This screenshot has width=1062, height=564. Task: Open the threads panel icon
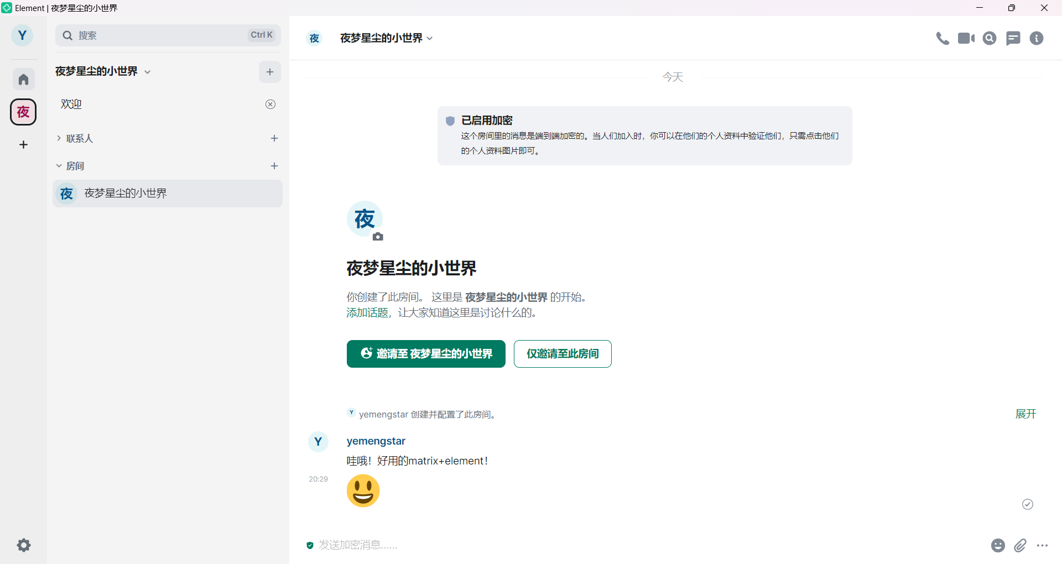(1013, 38)
